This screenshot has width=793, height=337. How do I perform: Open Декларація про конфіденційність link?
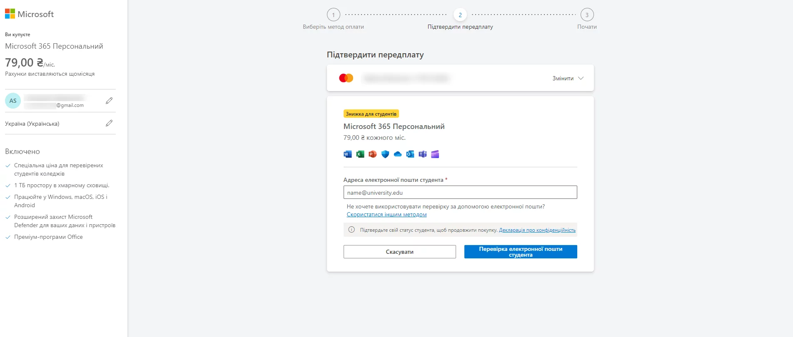click(537, 230)
